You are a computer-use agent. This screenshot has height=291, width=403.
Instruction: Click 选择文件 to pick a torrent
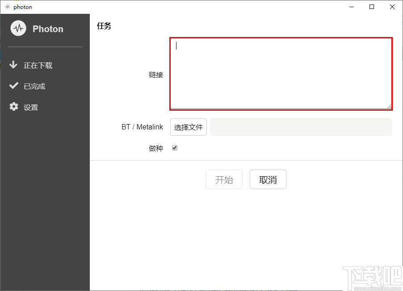(188, 127)
